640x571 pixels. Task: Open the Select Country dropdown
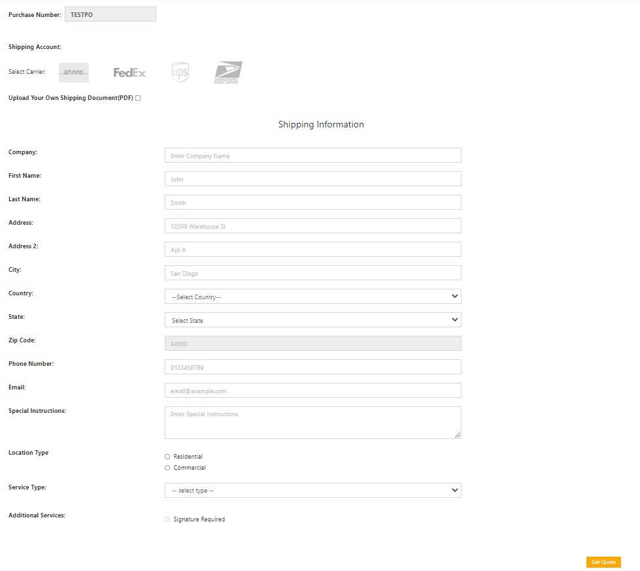[312, 297]
